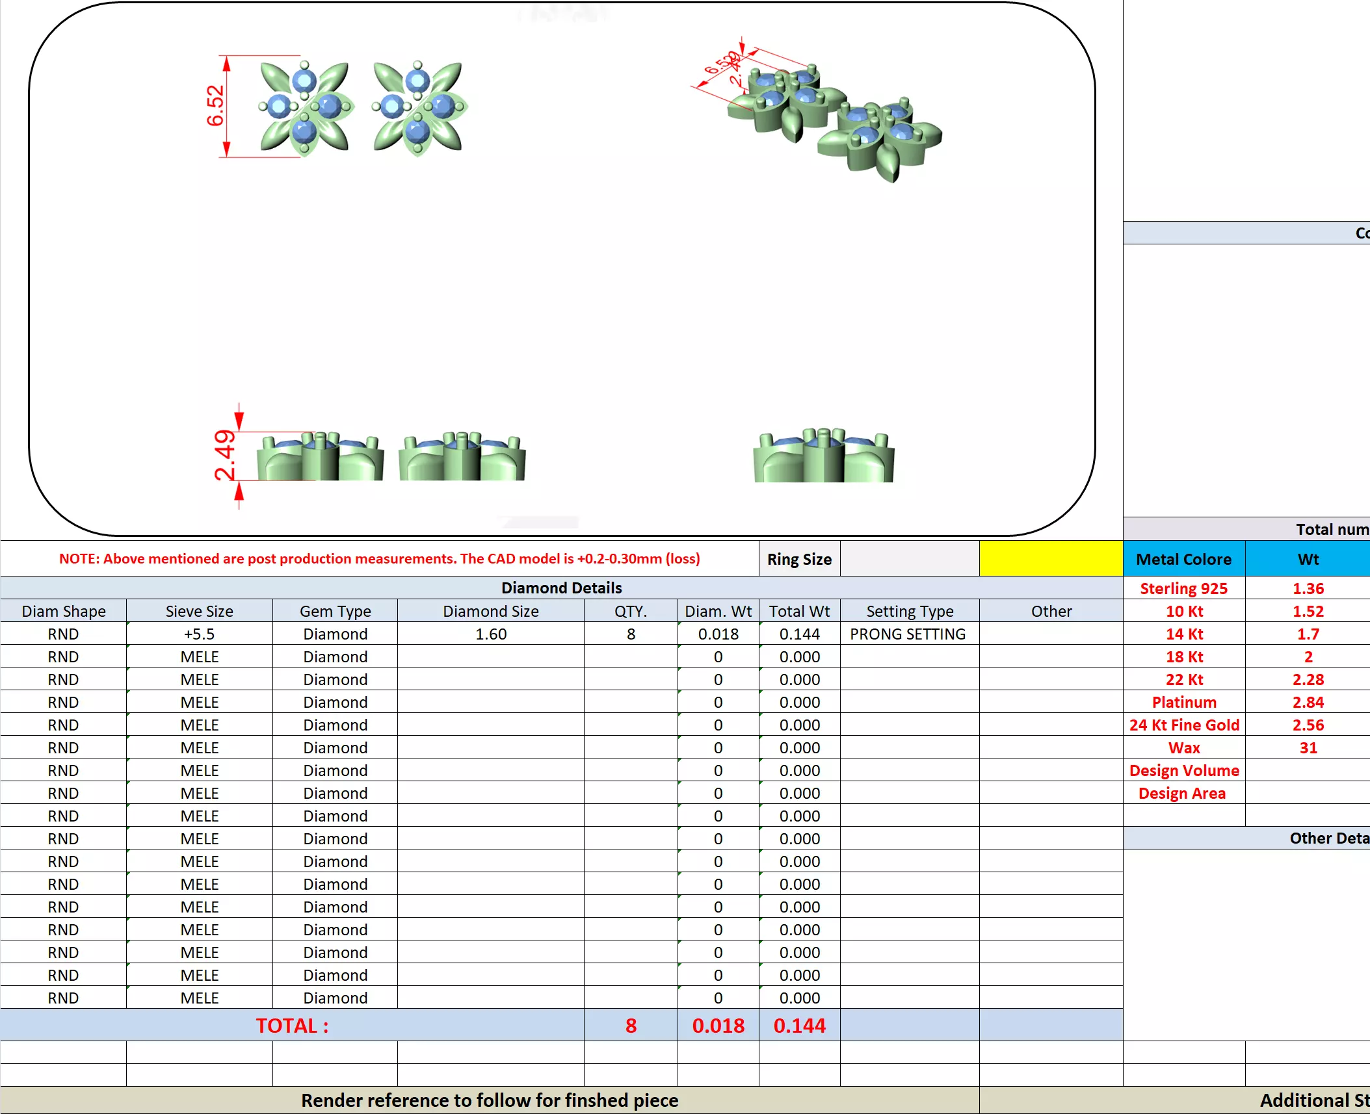Click the Wax weight value 31
1370x1114 pixels.
[x=1308, y=747]
